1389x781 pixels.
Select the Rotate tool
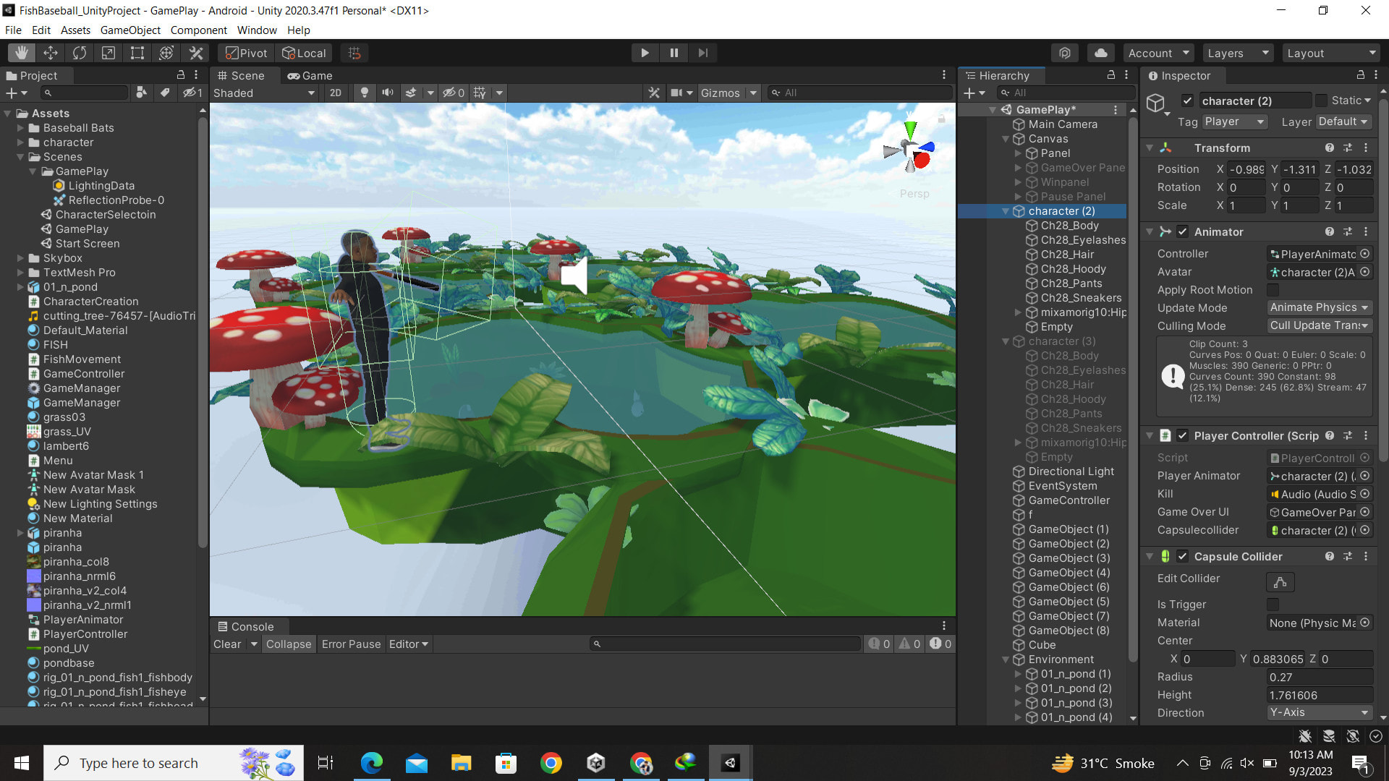point(80,53)
